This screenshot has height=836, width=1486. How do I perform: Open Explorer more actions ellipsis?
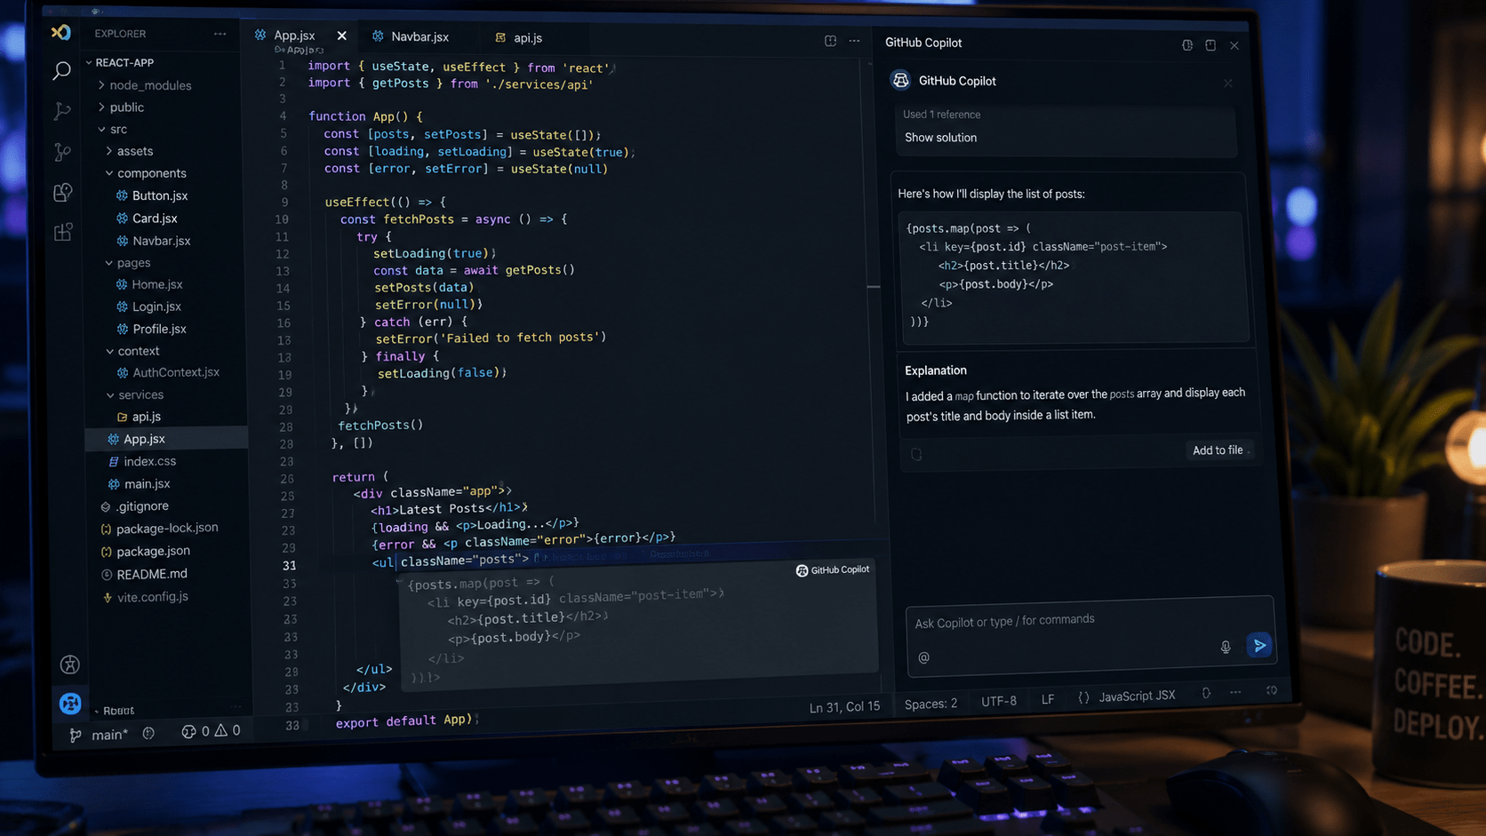click(220, 34)
